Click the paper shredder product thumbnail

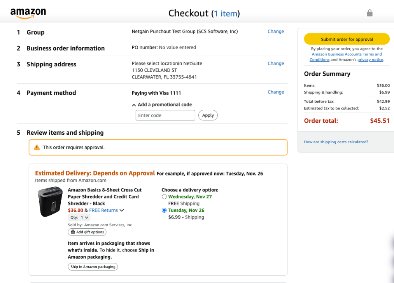[50, 202]
